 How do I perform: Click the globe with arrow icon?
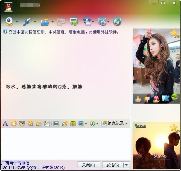click(x=117, y=21)
